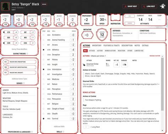This screenshot has width=168, height=134.
Task: Click the Manage Custom link
Action: (155, 56)
